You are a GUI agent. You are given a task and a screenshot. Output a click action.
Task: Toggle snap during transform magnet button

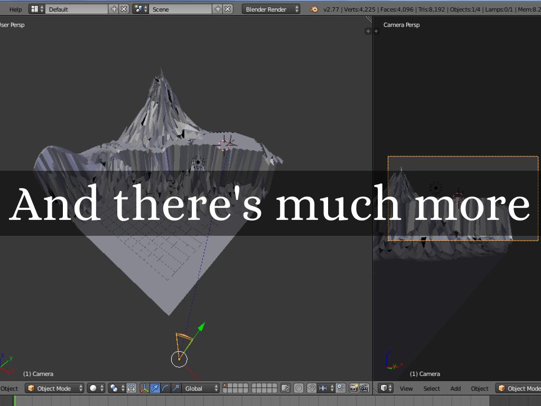coord(312,389)
